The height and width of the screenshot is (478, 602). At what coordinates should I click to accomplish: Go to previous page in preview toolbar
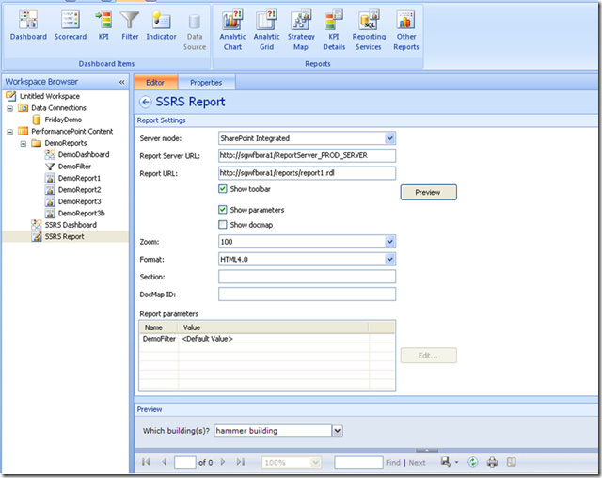[165, 462]
